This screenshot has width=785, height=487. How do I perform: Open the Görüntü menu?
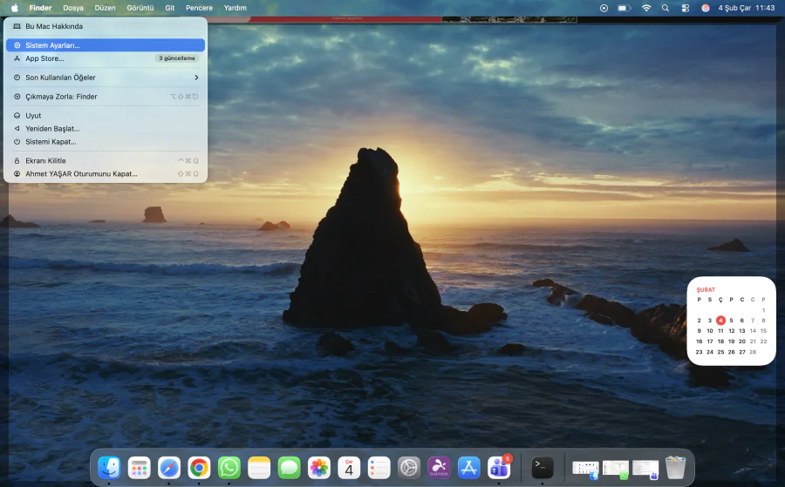[x=140, y=8]
